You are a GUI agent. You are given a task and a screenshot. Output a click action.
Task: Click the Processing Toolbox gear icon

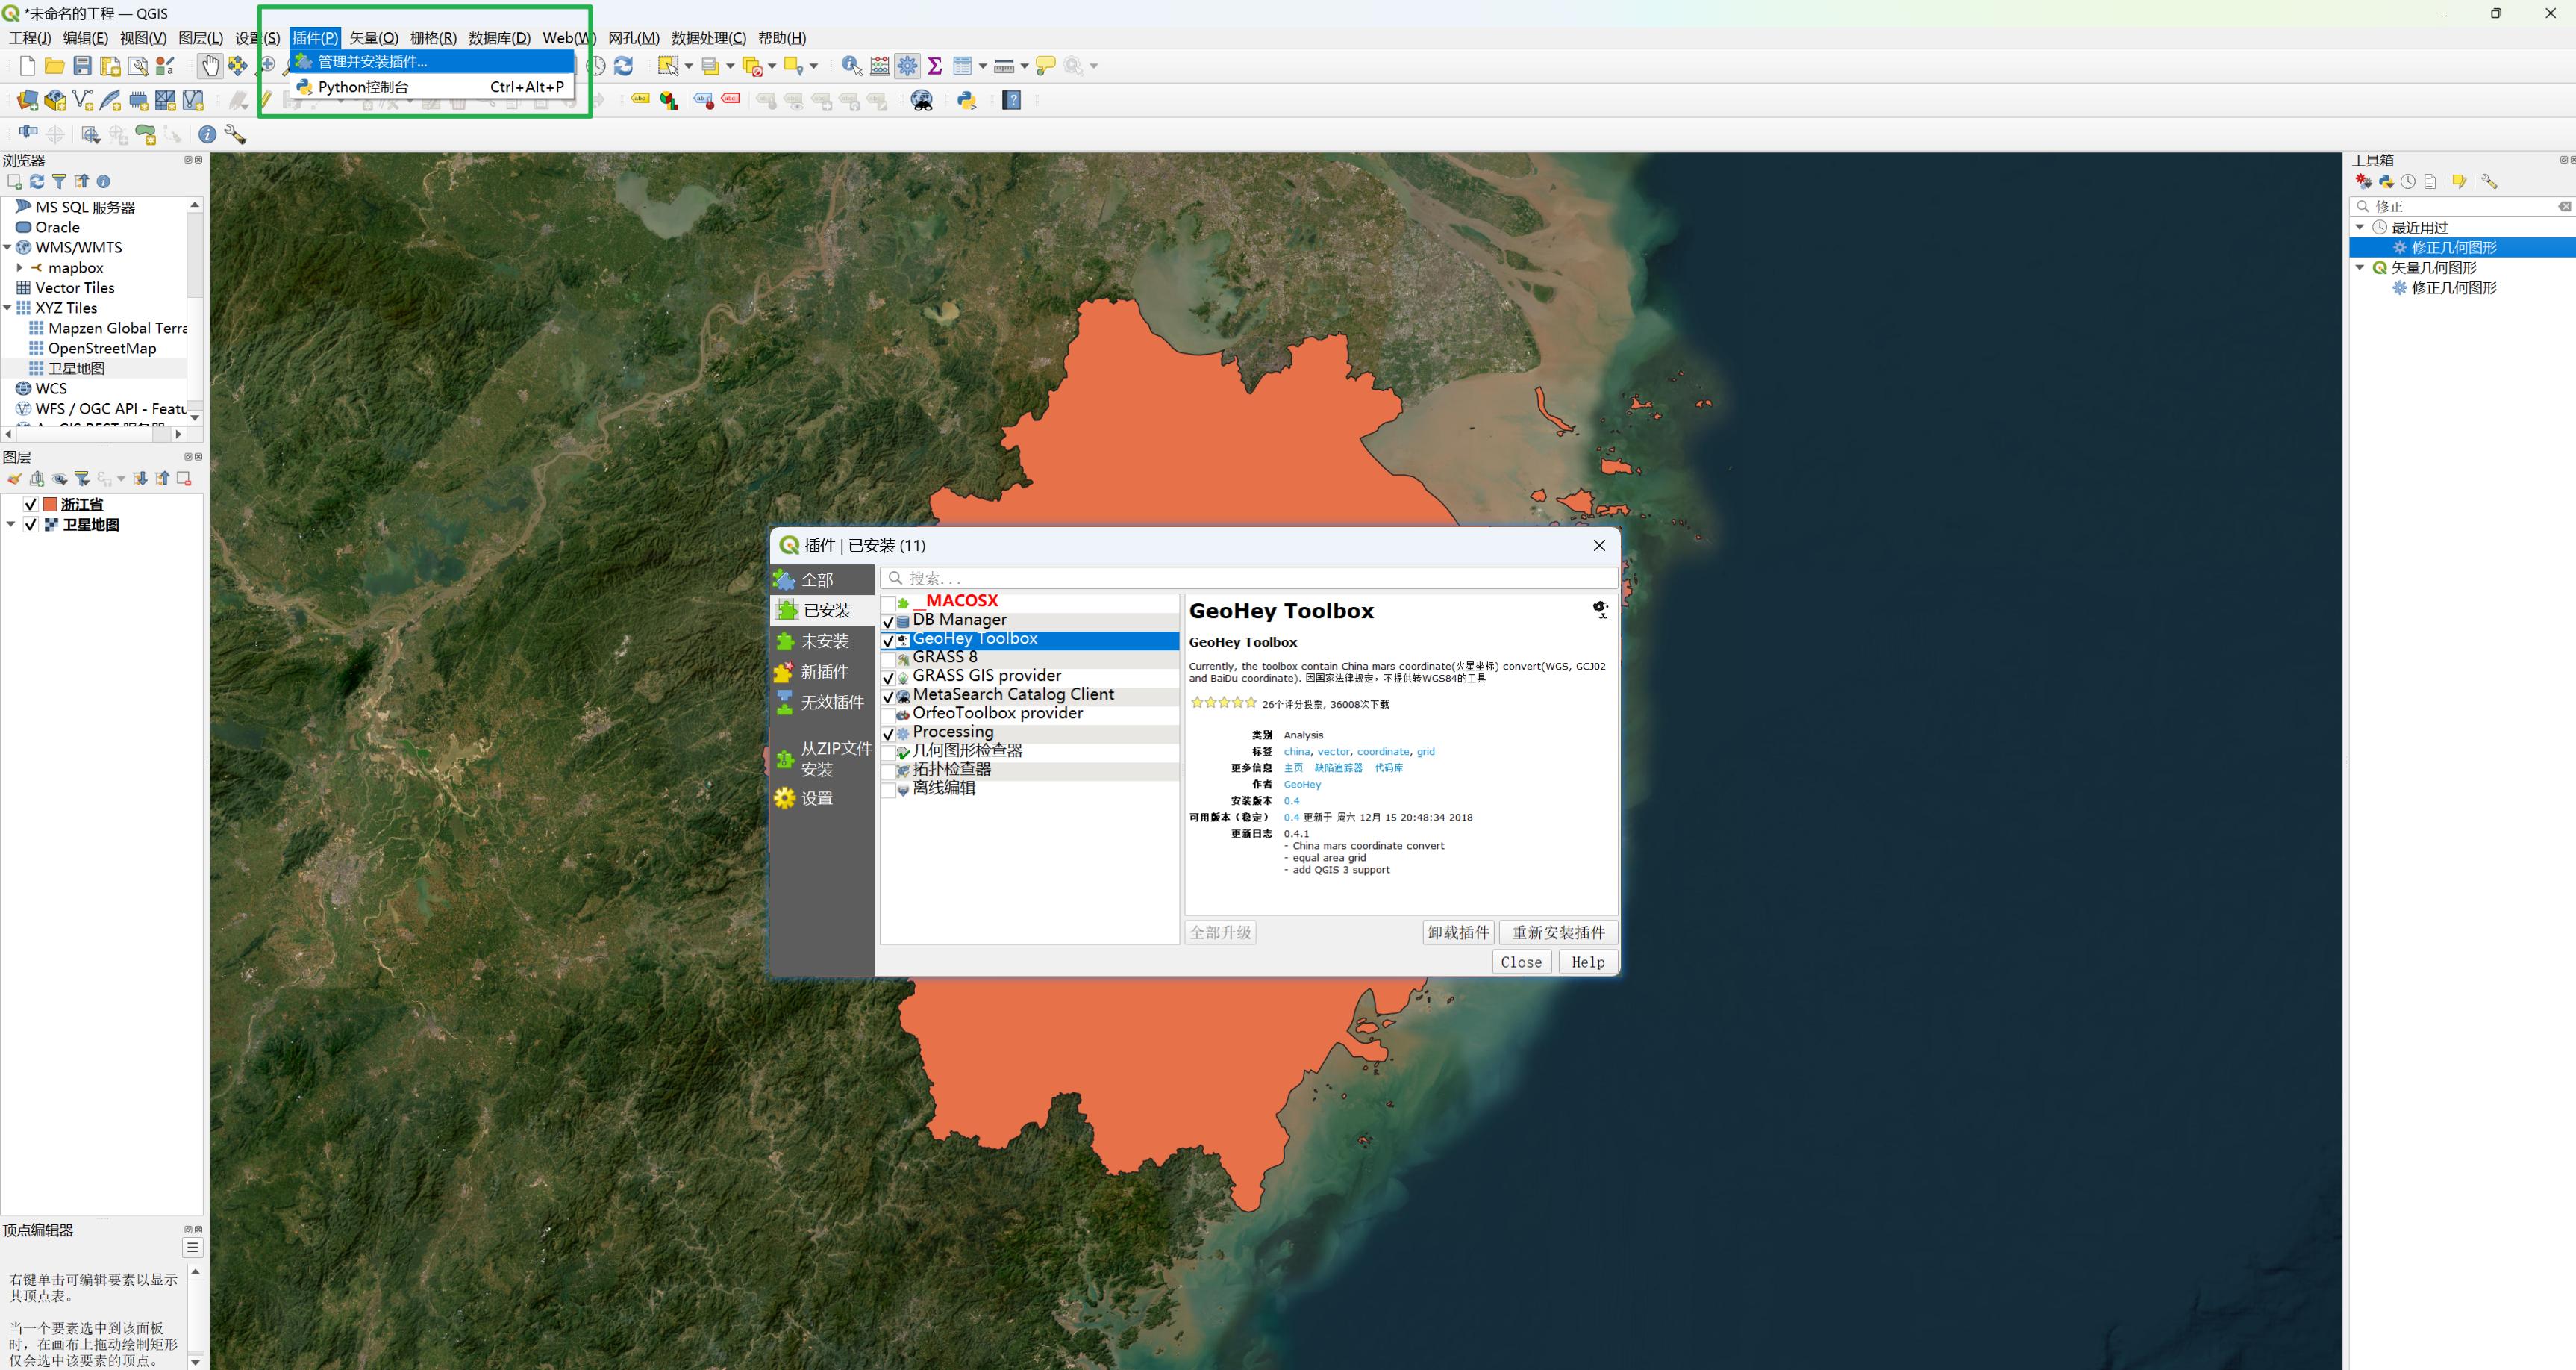[907, 66]
